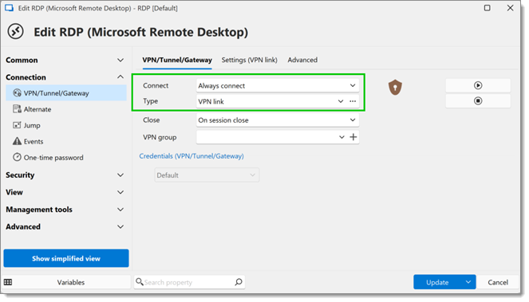This screenshot has height=302, width=529.
Task: Click the magnifier icon at right of search
Action: 239,282
